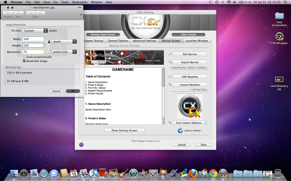
Task: Open iTunes from the Dock
Action: click(93, 173)
